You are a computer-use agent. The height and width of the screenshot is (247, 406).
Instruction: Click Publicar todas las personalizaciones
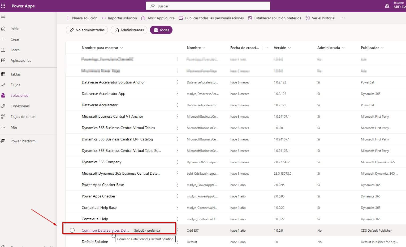211,18
